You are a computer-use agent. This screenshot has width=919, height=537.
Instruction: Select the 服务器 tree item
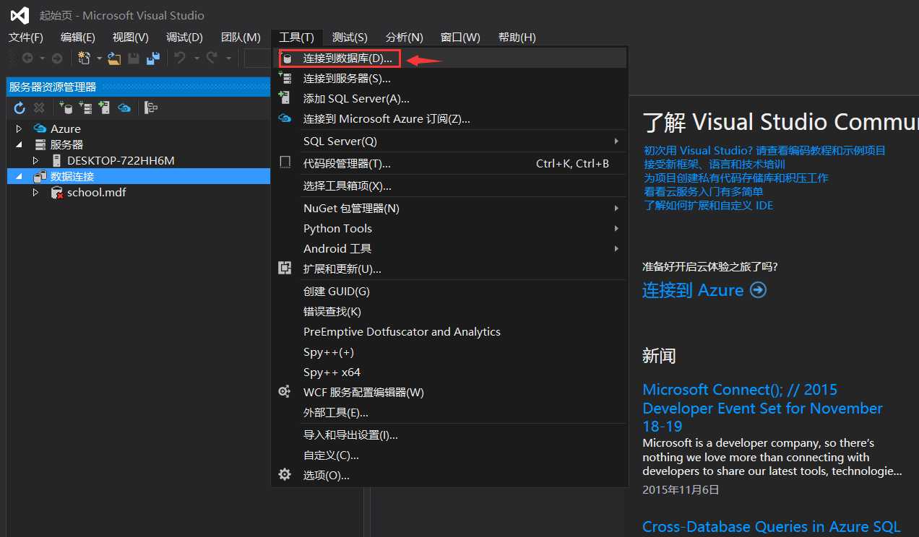66,144
